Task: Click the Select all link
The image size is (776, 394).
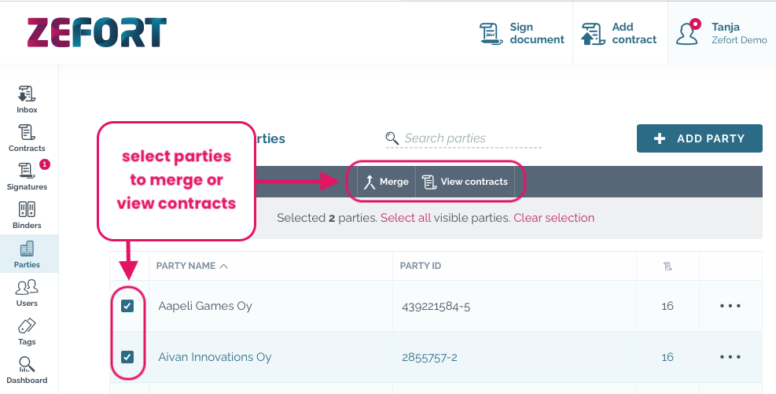Action: pyautogui.click(x=406, y=218)
